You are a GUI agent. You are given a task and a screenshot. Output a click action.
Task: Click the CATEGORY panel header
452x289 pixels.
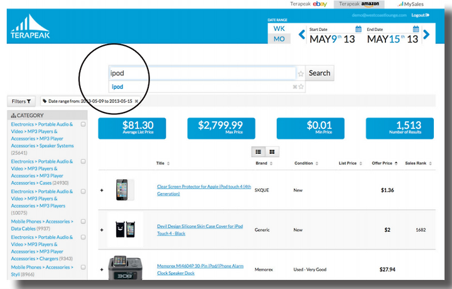[x=47, y=116]
